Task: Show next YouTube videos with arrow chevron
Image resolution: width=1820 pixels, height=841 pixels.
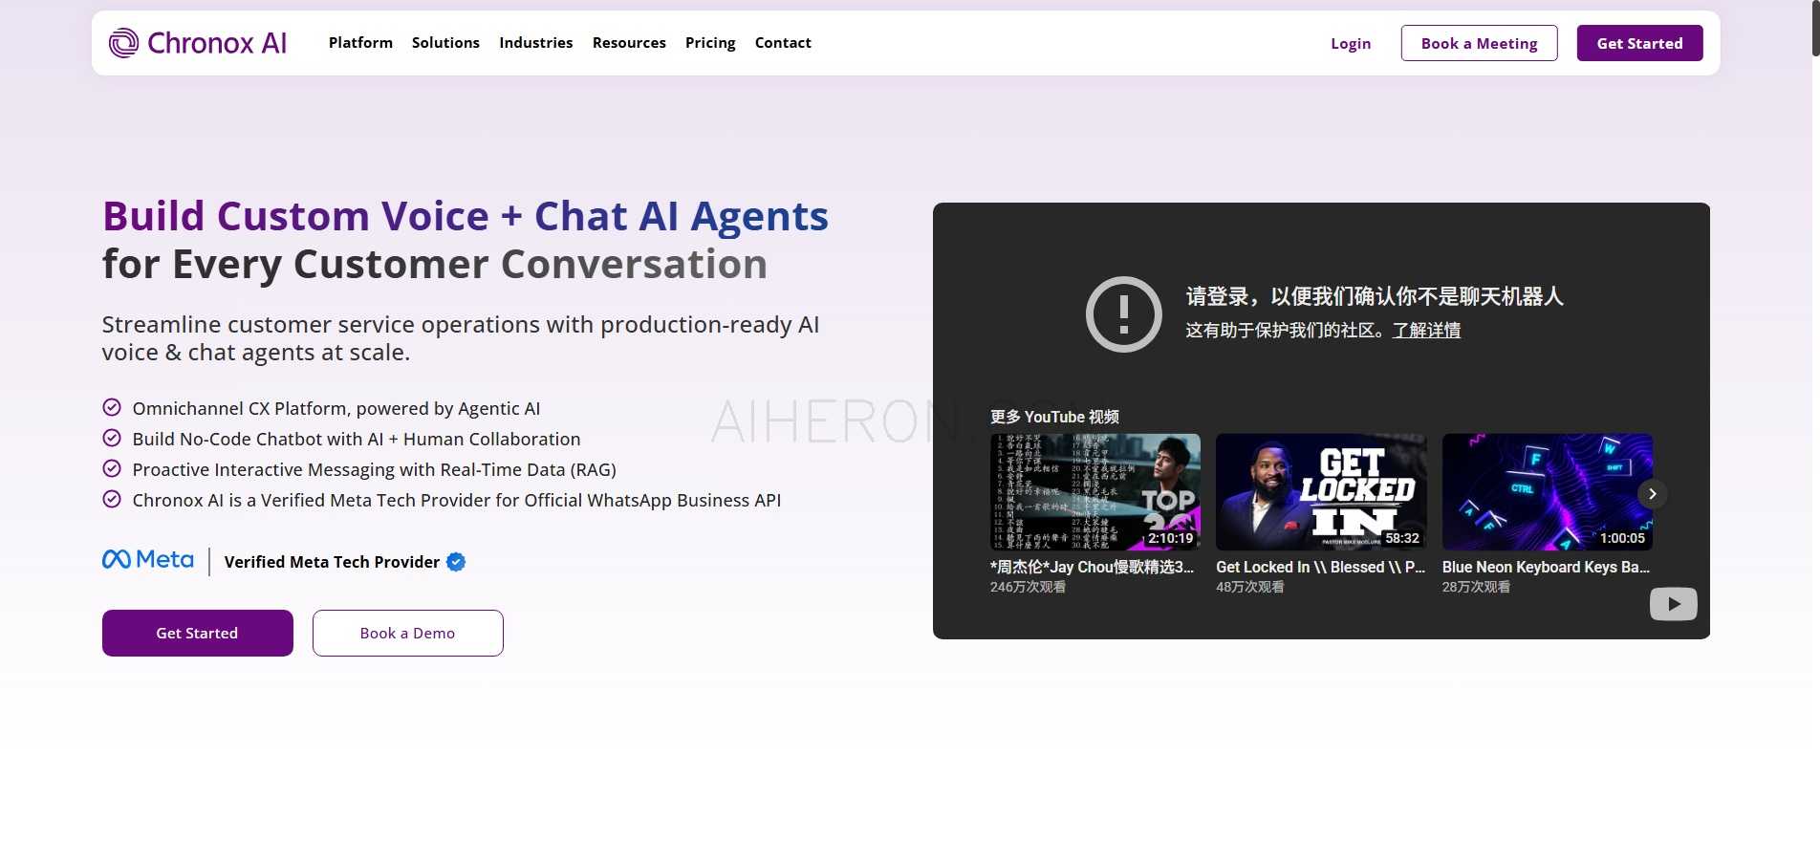Action: [x=1652, y=494]
